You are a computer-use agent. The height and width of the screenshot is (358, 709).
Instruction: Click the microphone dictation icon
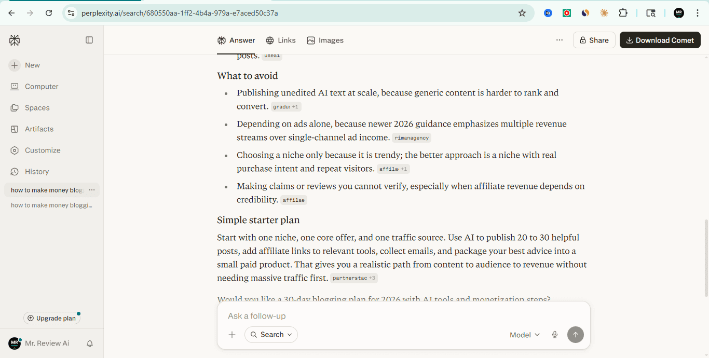coord(555,335)
